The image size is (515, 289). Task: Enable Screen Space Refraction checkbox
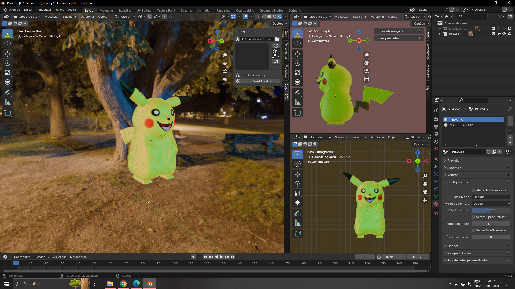click(x=473, y=217)
